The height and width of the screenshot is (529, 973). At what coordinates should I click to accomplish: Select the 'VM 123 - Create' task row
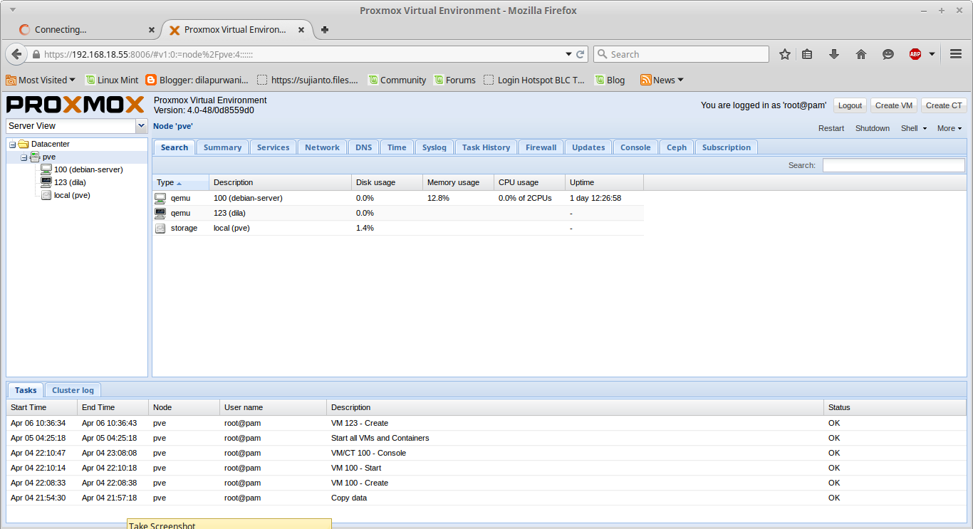(x=486, y=423)
